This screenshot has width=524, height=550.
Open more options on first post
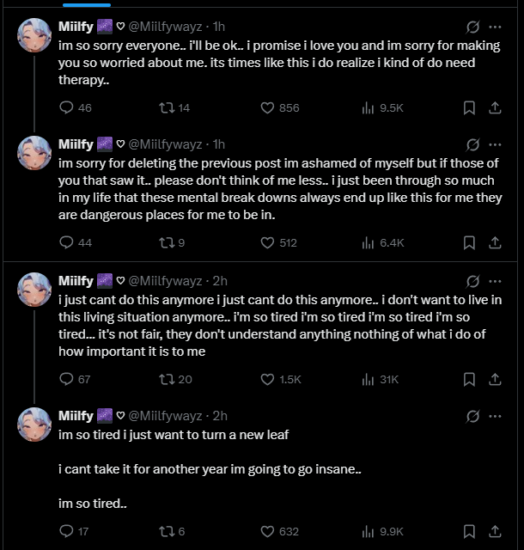(x=495, y=27)
